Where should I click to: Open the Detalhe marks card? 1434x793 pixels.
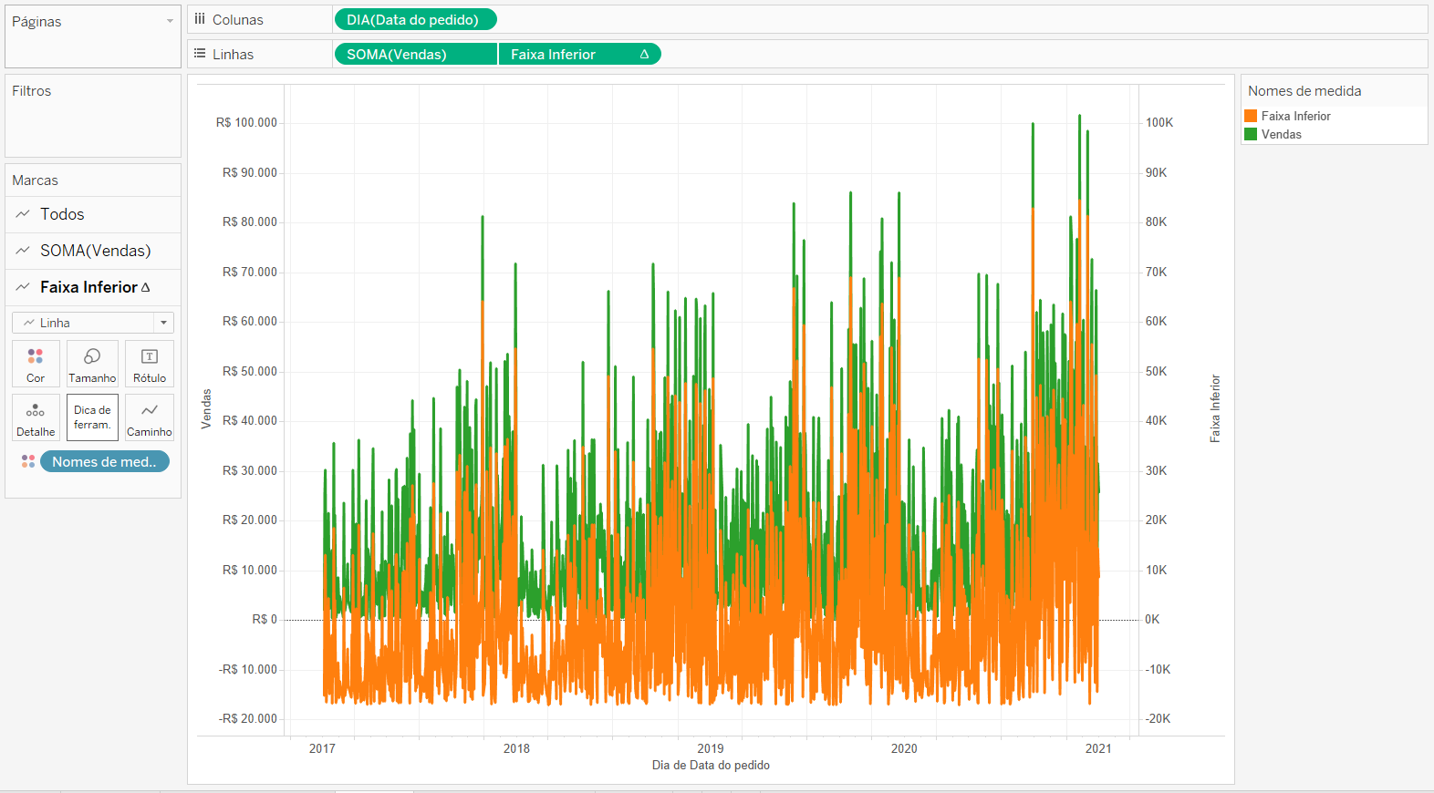tap(36, 417)
